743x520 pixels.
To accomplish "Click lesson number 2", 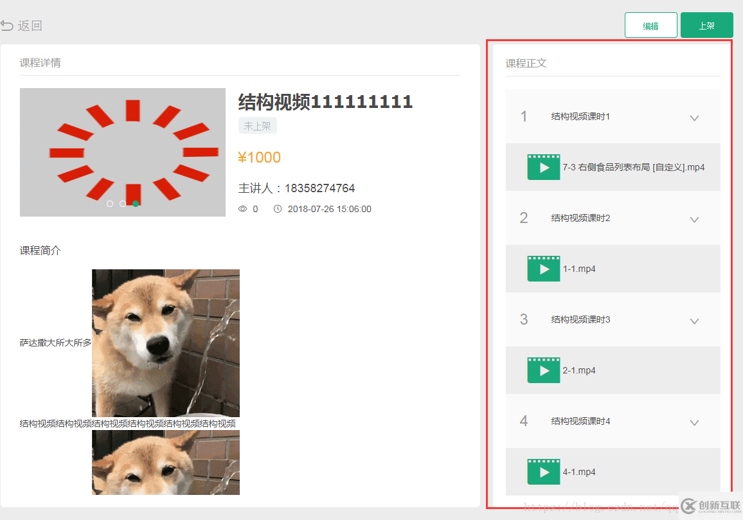I will 524,217.
